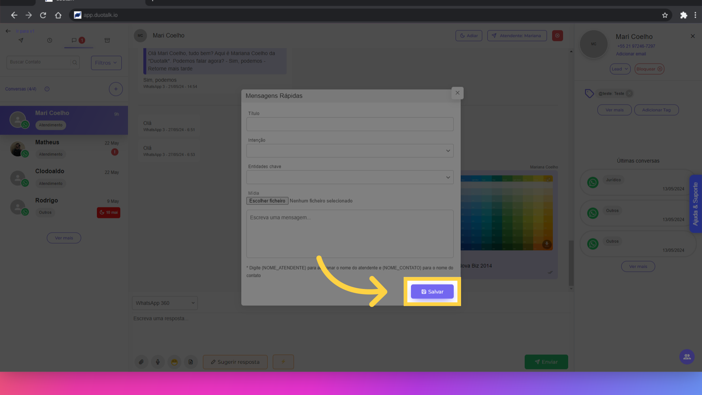Screen dimensions: 702x395
Task: Open the archive tab icon
Action: coord(107,40)
